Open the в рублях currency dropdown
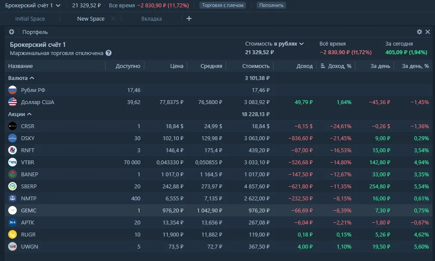This screenshot has width=435, height=261. point(289,44)
